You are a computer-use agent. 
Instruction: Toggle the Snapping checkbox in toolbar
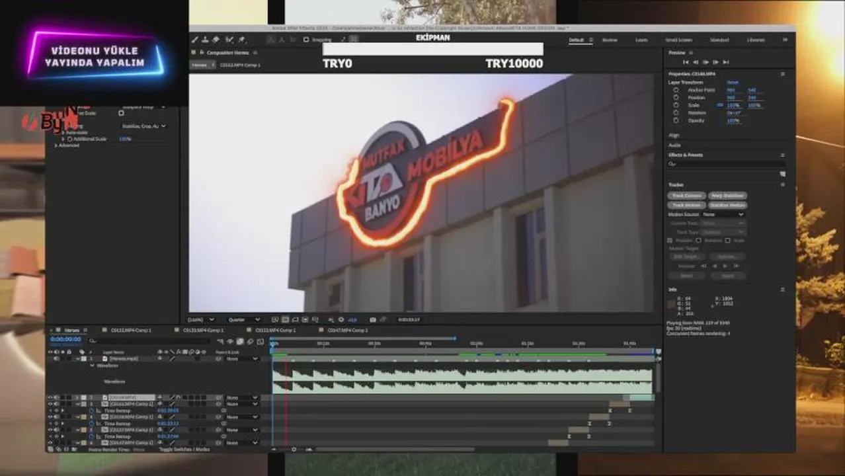coord(306,40)
